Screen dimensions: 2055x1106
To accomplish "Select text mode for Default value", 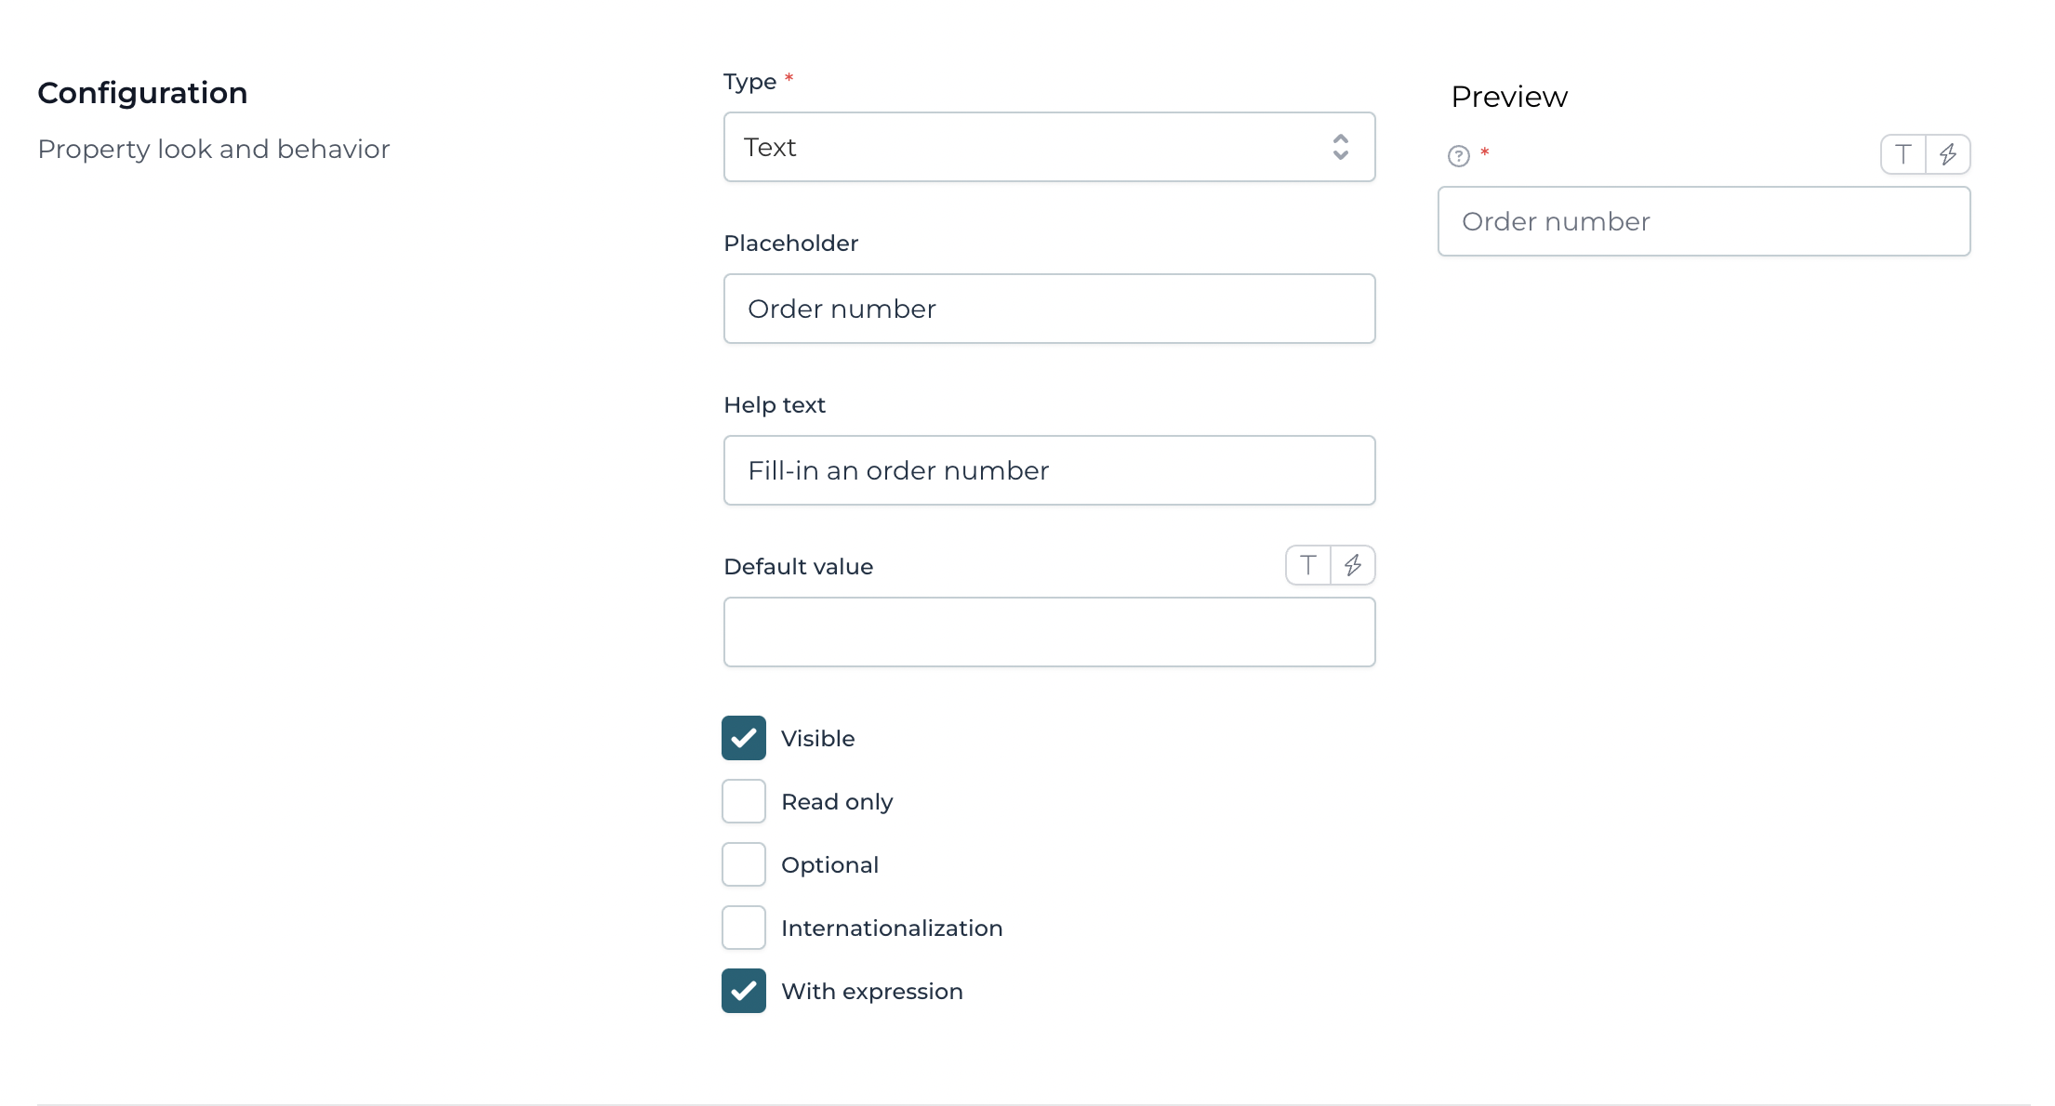I will [x=1307, y=565].
